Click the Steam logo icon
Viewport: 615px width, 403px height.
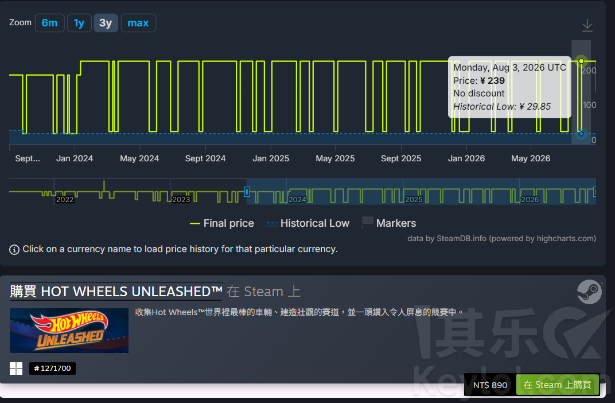coord(590,292)
